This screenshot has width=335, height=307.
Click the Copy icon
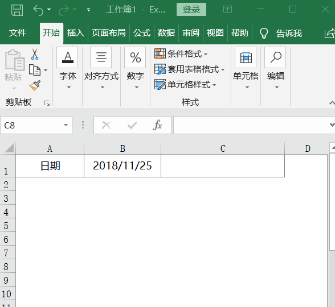(x=35, y=70)
